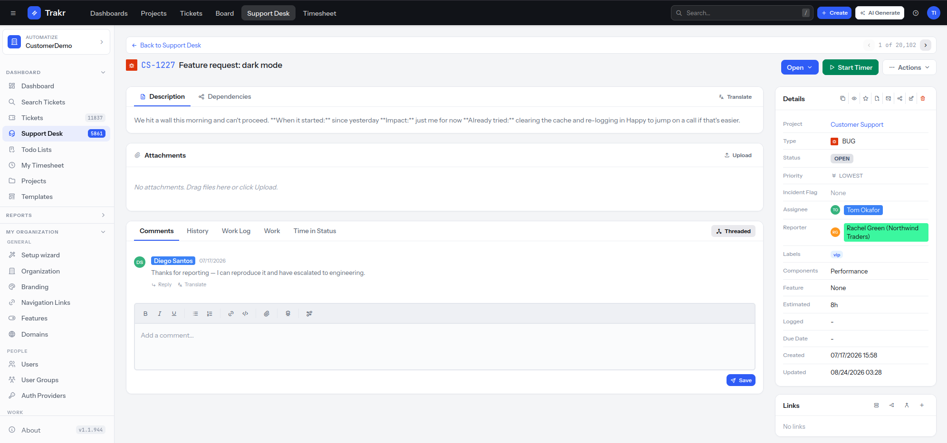Open the History tab
Screen dimensions: 947x443
[198, 231]
